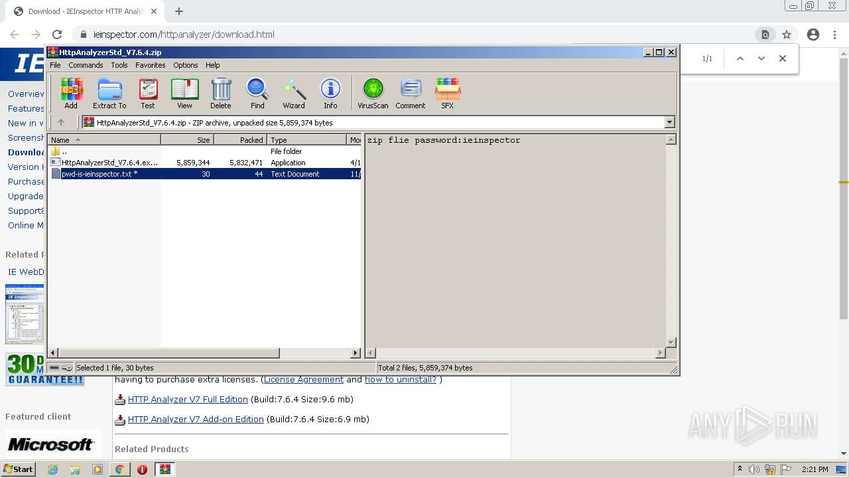This screenshot has height=478, width=849.
Task: Sort by the Type column header
Action: tap(307, 139)
